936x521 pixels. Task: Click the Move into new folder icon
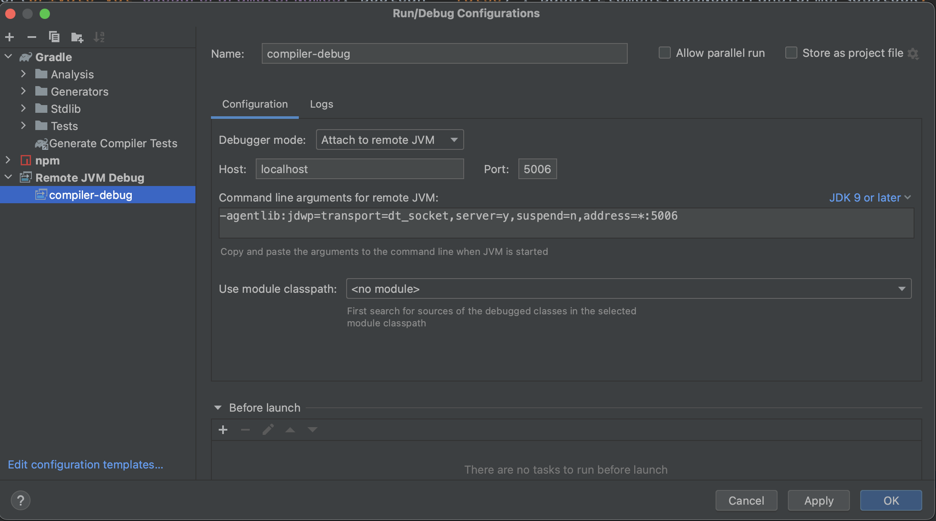tap(77, 38)
